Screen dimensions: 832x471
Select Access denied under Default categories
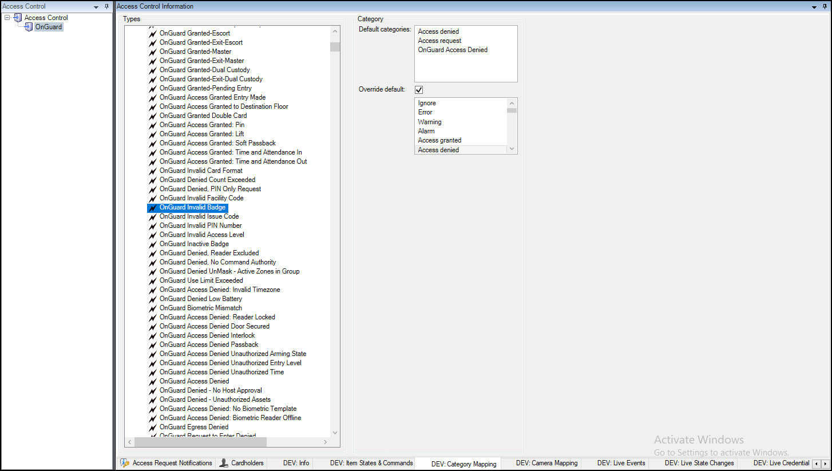click(x=438, y=31)
